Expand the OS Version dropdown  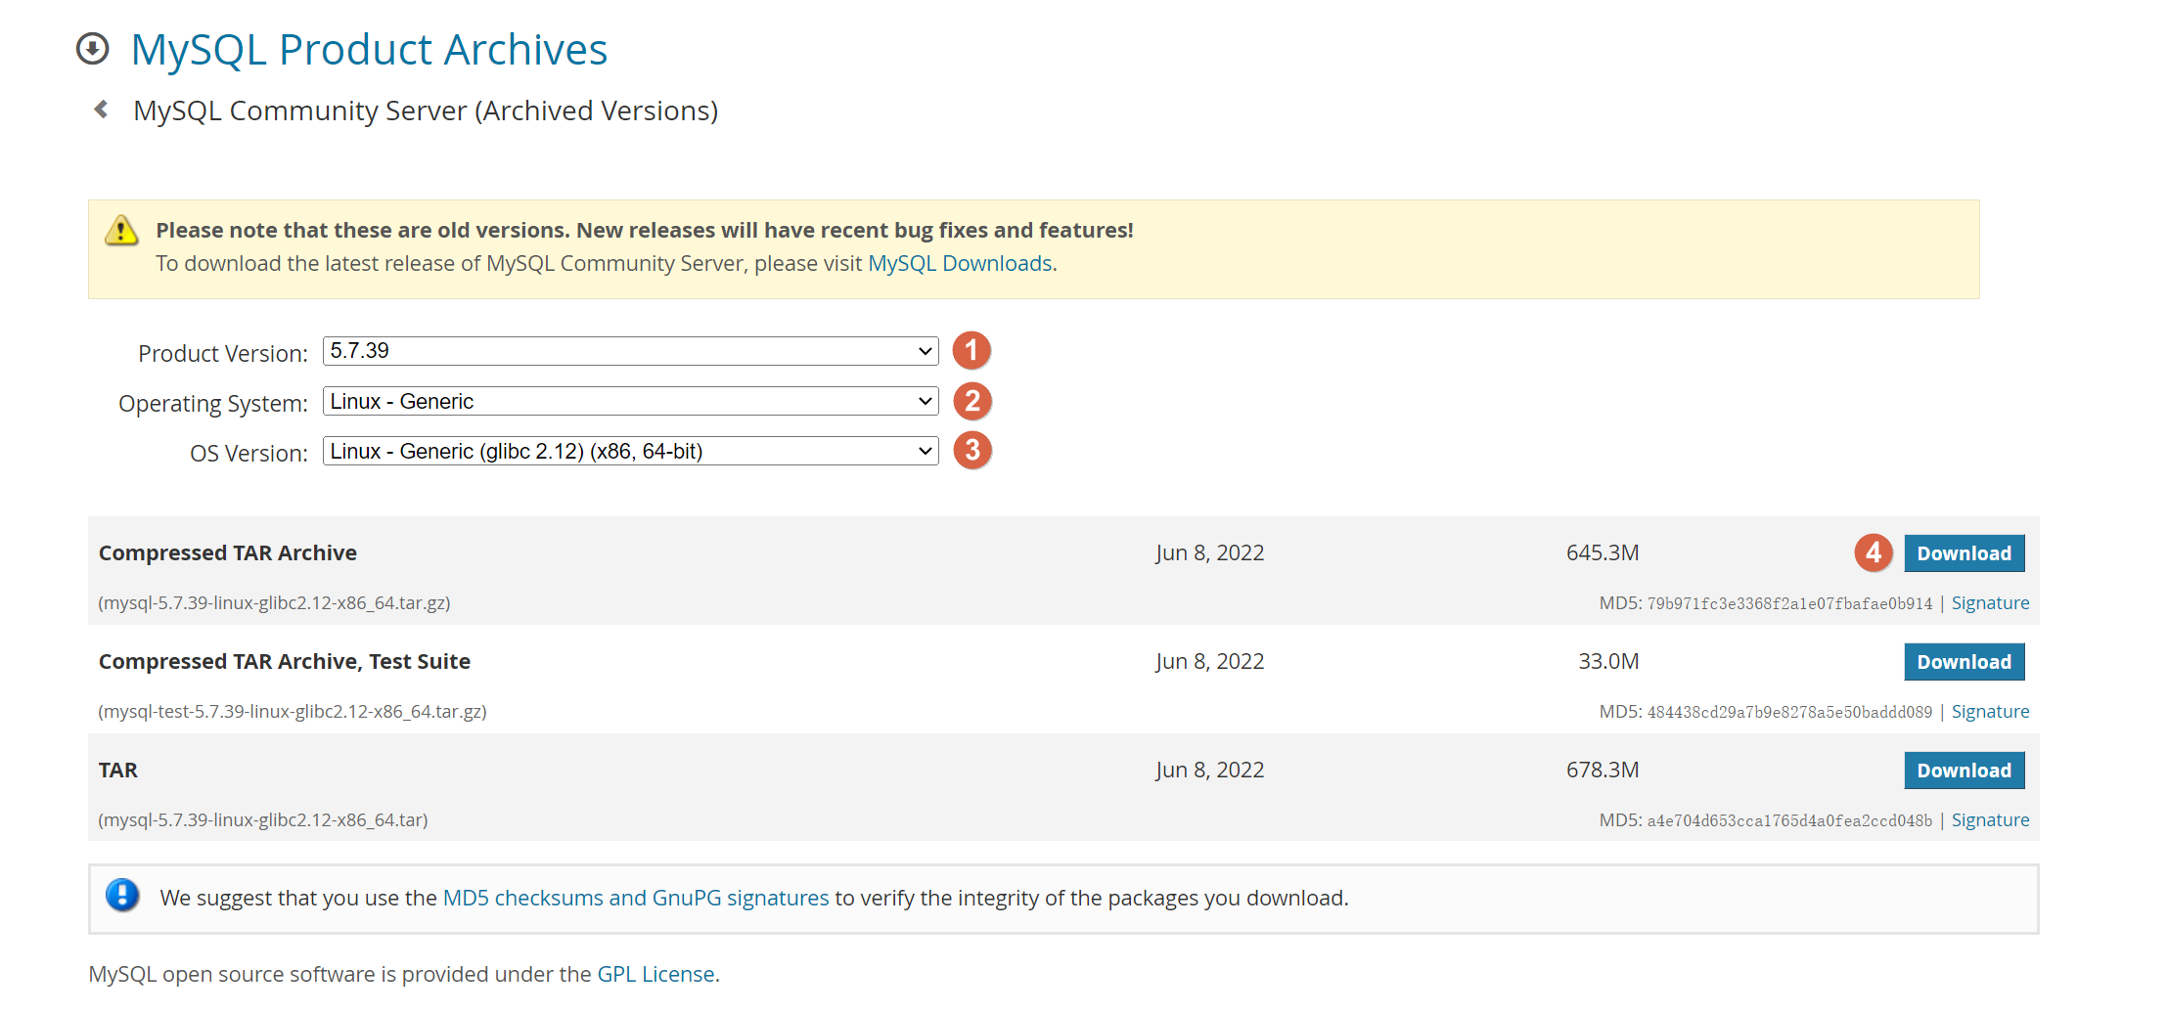630,451
